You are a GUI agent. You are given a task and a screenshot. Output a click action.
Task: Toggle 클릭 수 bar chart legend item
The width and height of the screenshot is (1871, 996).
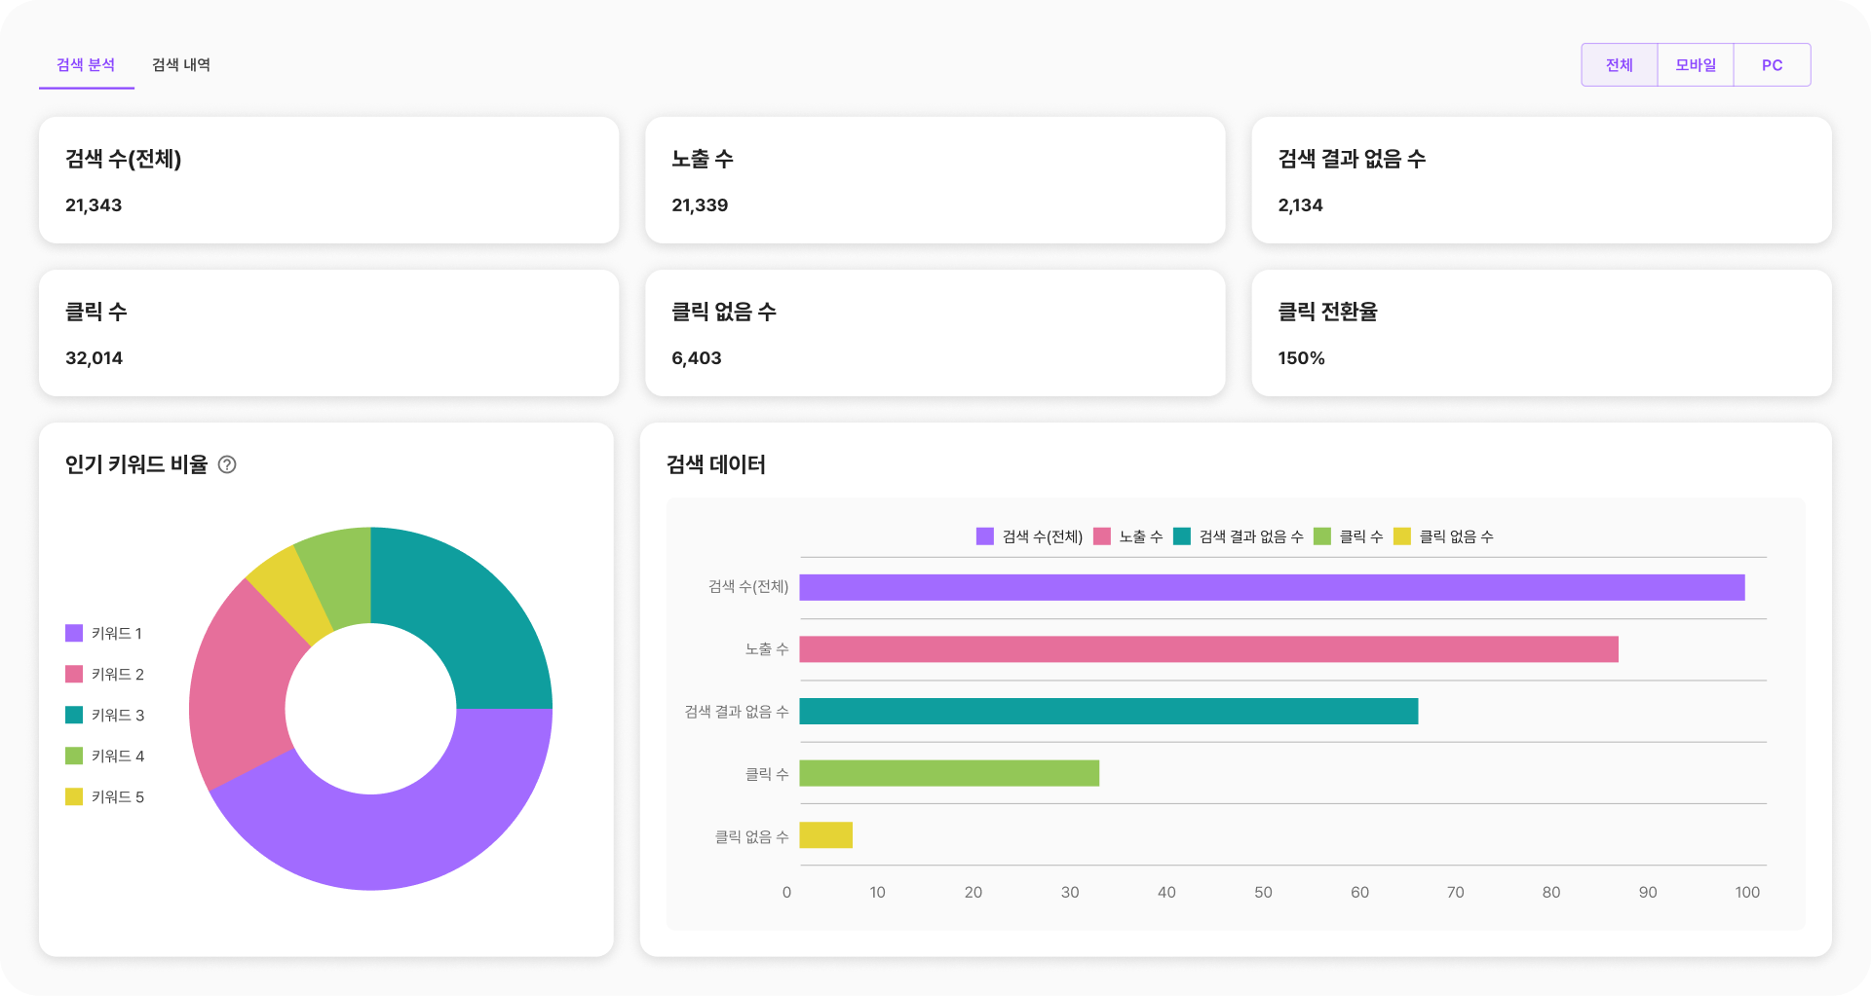(x=1349, y=536)
